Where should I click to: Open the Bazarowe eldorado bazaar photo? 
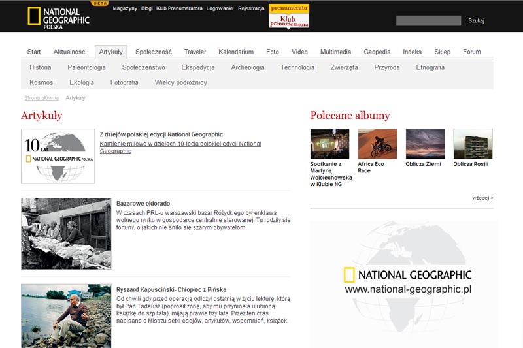coord(66,234)
